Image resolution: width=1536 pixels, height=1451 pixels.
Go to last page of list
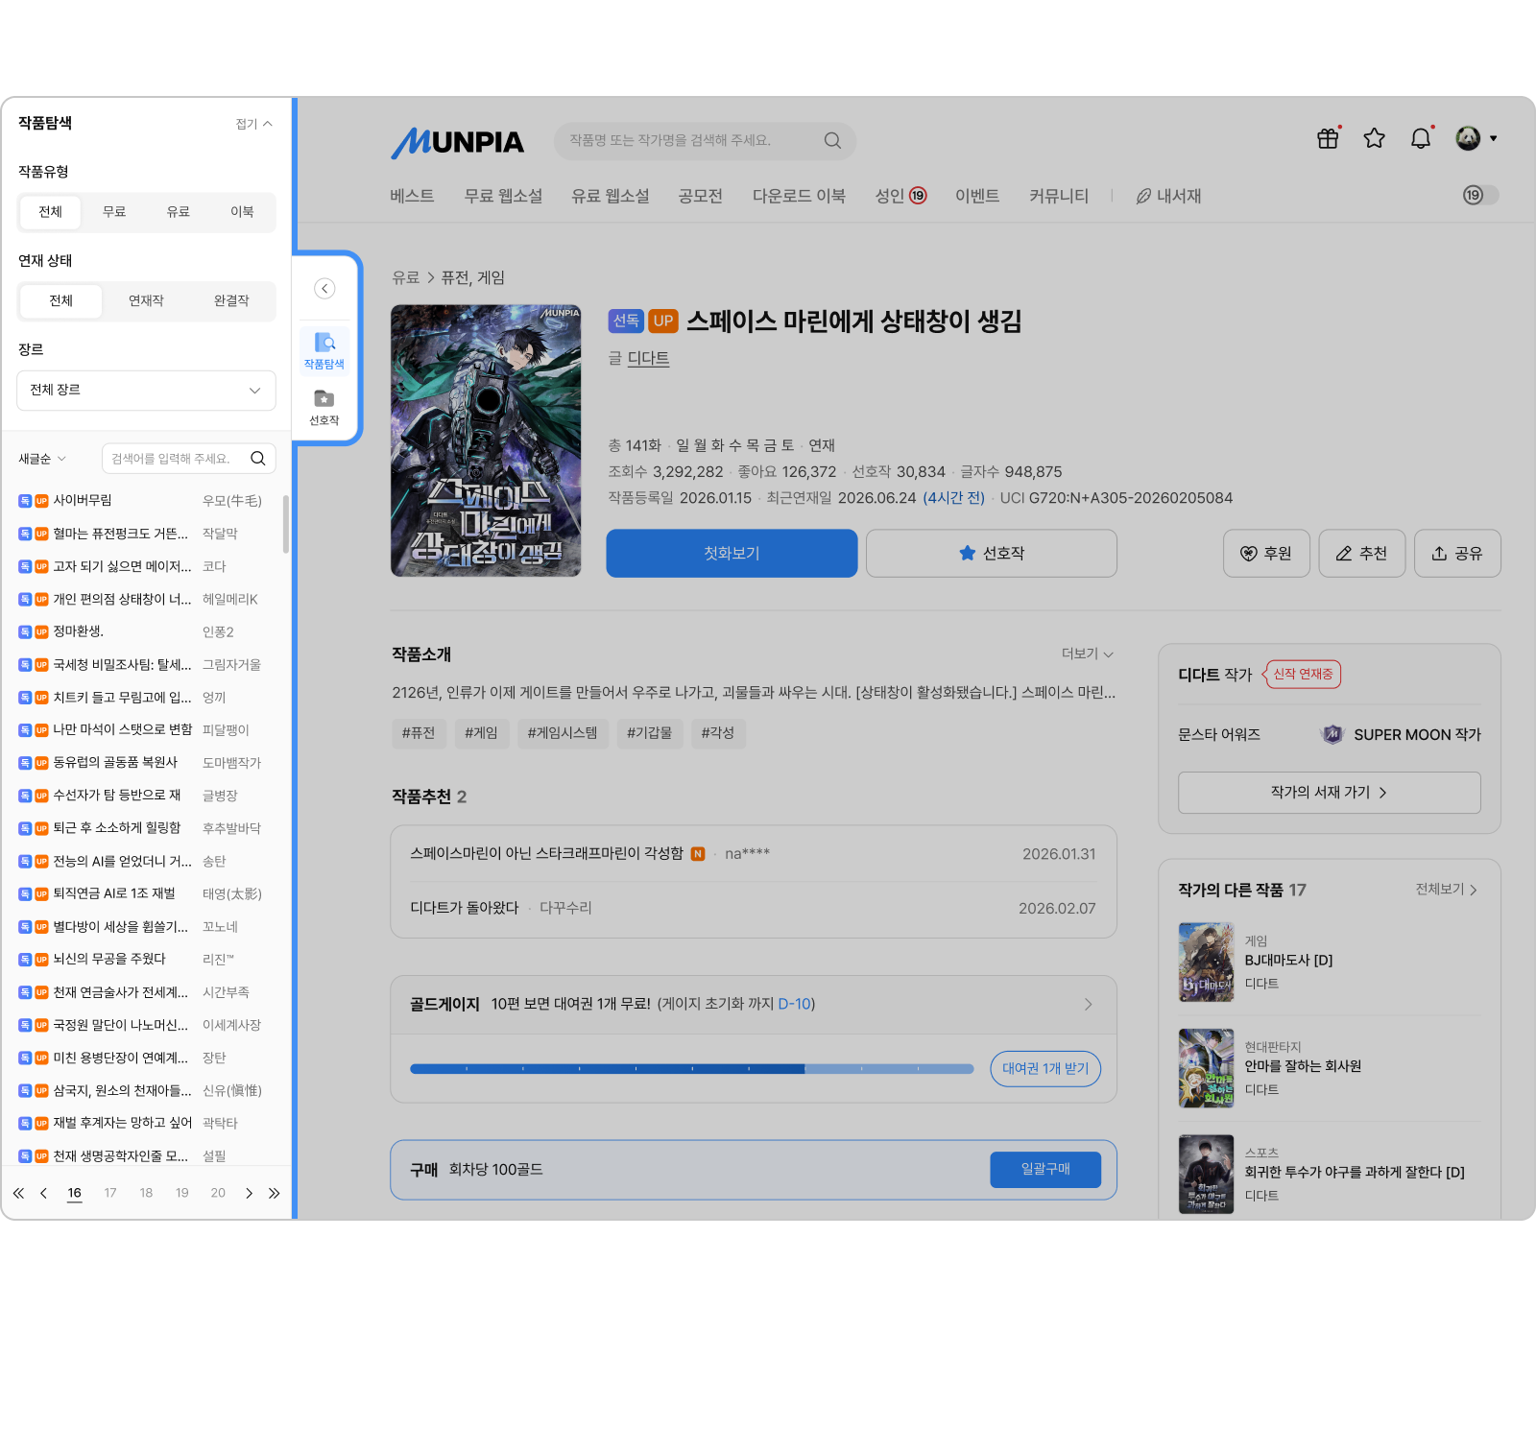coord(274,1193)
